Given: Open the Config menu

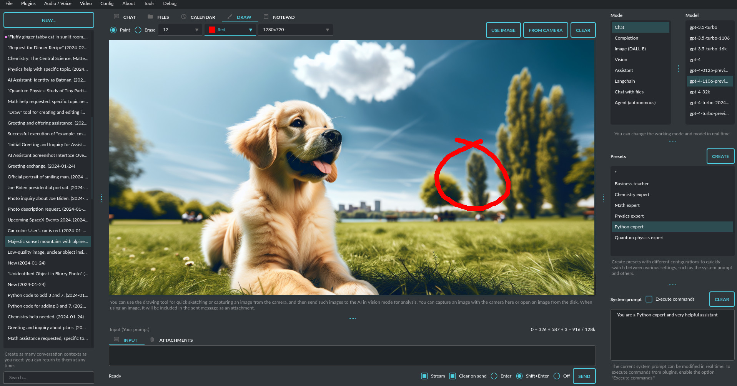Looking at the screenshot, I should pos(106,3).
